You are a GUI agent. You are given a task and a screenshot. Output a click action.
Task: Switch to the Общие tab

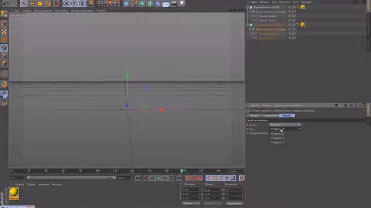(254, 116)
